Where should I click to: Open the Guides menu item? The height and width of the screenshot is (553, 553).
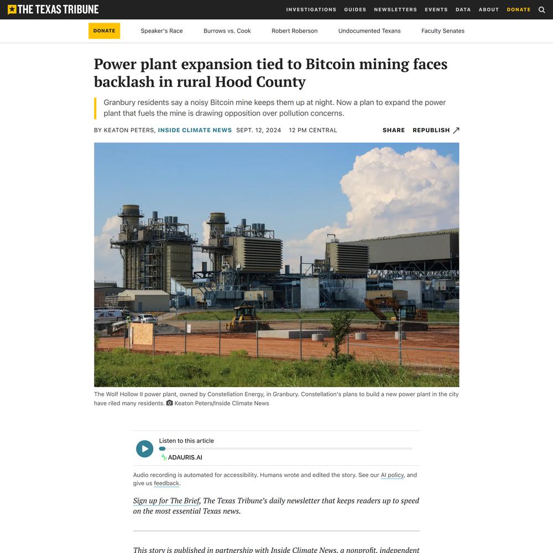coord(355,9)
